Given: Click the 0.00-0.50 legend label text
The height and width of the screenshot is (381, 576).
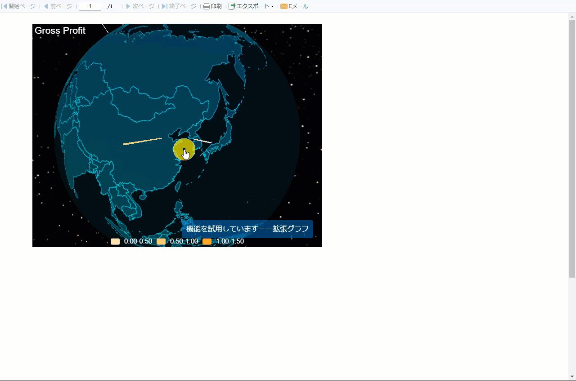Looking at the screenshot, I should 138,242.
